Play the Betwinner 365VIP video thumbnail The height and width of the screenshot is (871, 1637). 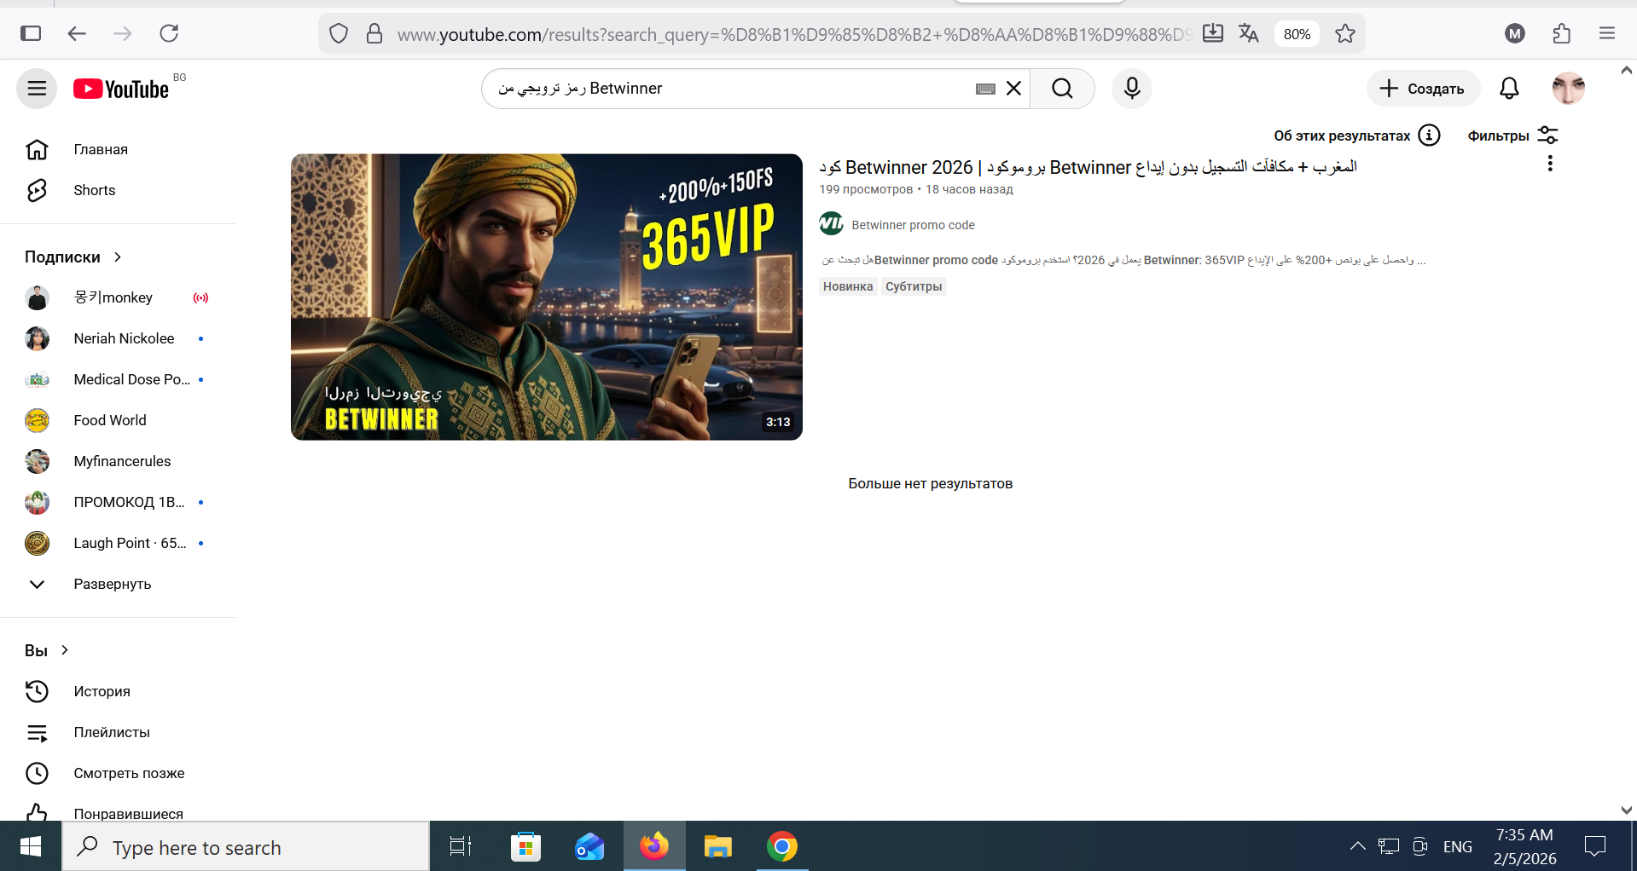pos(546,297)
